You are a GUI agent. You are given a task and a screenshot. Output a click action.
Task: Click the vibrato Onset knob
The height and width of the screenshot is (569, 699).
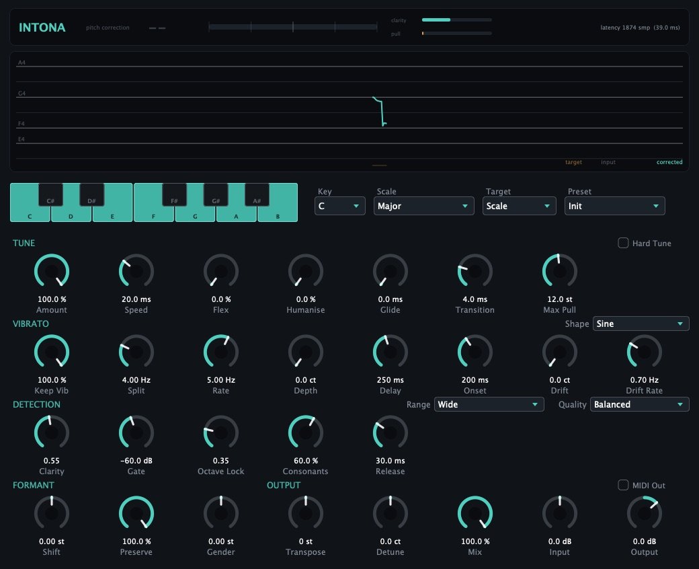[x=475, y=351]
